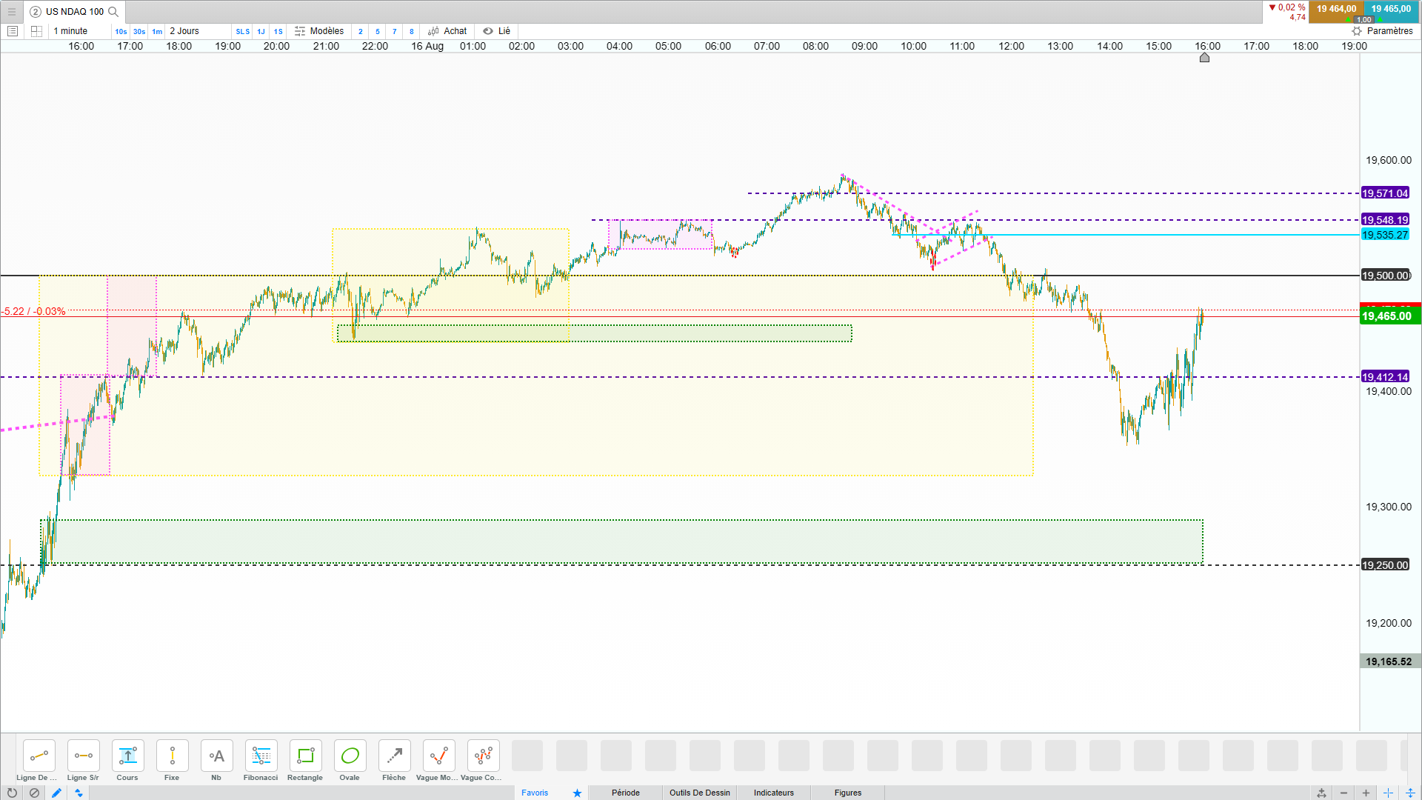Switch to the Indicateurs tab
Screen dimensions: 1422x800
tap(773, 793)
